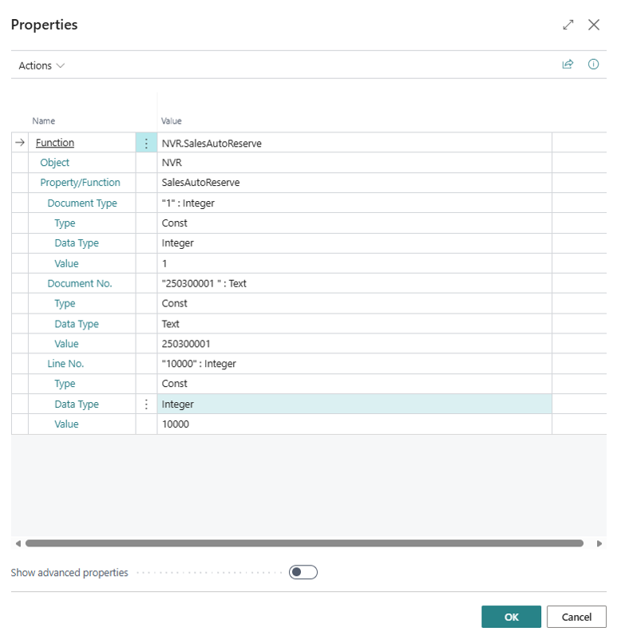Expand the Properties dialog to full screen

(568, 25)
